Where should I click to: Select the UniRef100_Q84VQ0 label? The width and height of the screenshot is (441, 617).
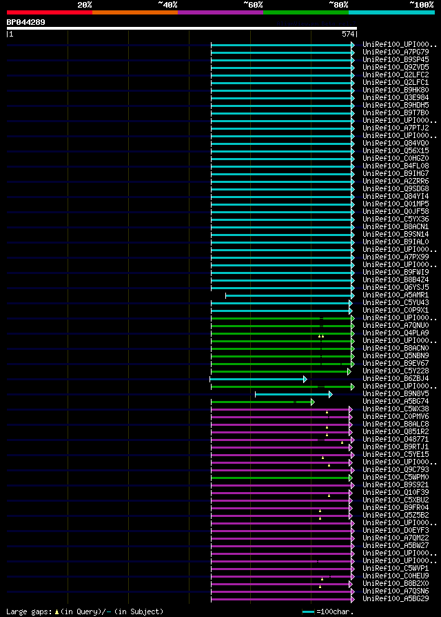(396, 144)
